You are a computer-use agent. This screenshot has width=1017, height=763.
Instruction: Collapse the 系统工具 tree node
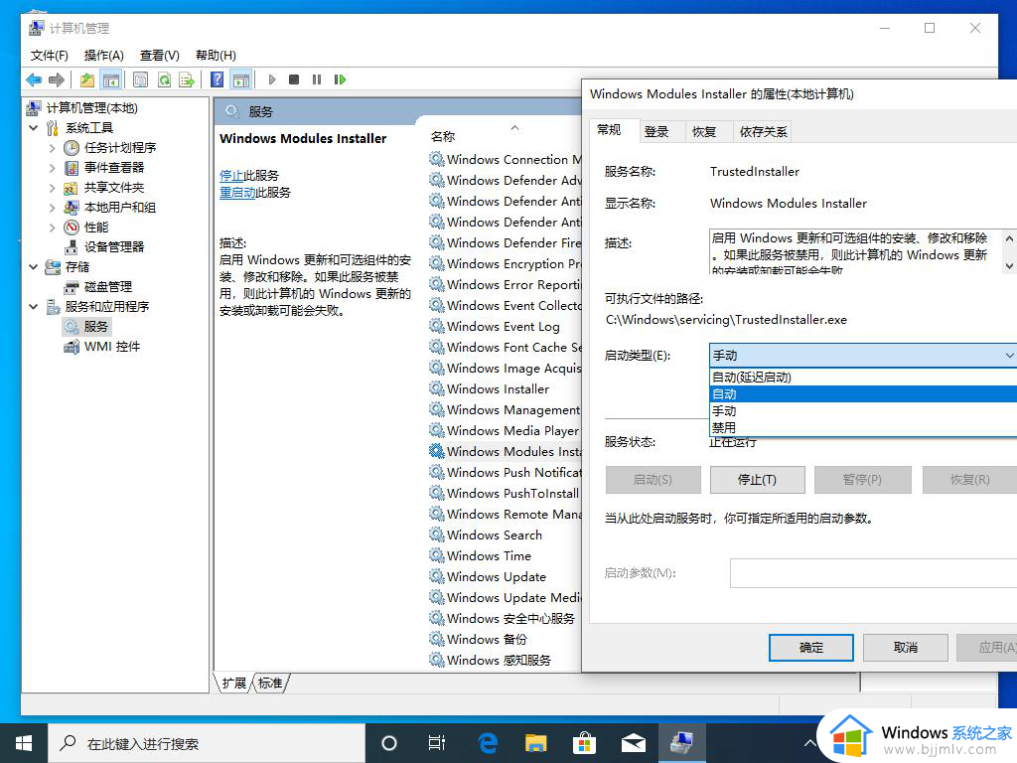point(33,128)
